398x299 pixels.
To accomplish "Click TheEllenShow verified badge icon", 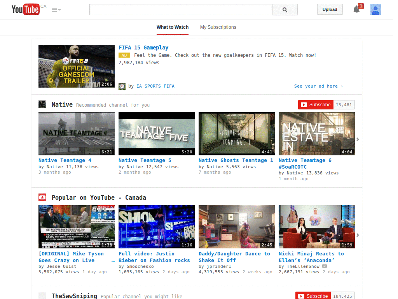I will coord(325,266).
